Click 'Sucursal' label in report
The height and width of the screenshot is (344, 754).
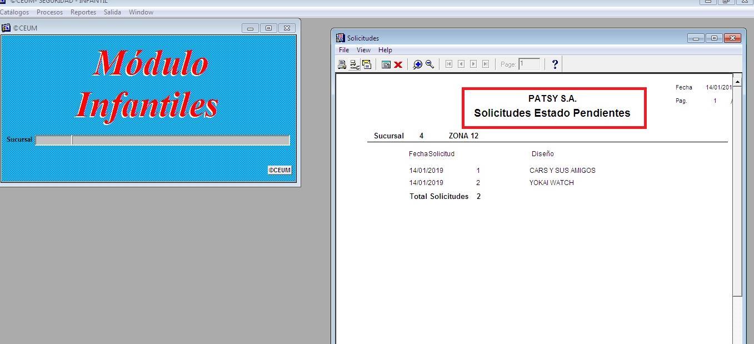(389, 136)
